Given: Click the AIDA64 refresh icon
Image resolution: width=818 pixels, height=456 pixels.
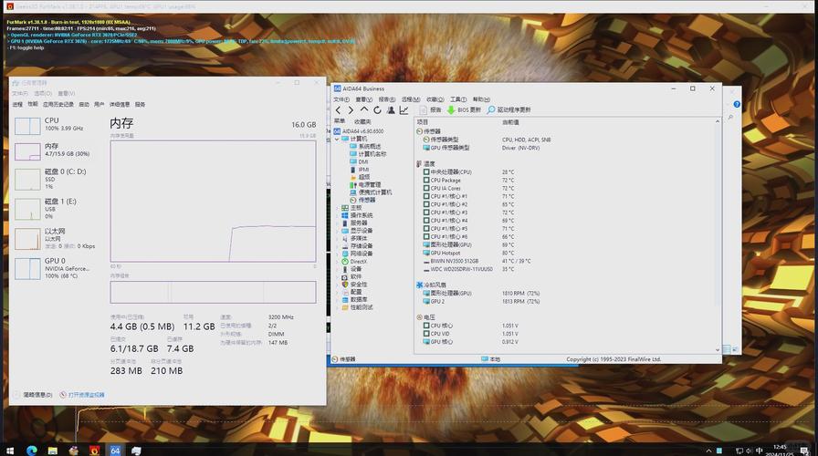Looking at the screenshot, I should pyautogui.click(x=377, y=110).
